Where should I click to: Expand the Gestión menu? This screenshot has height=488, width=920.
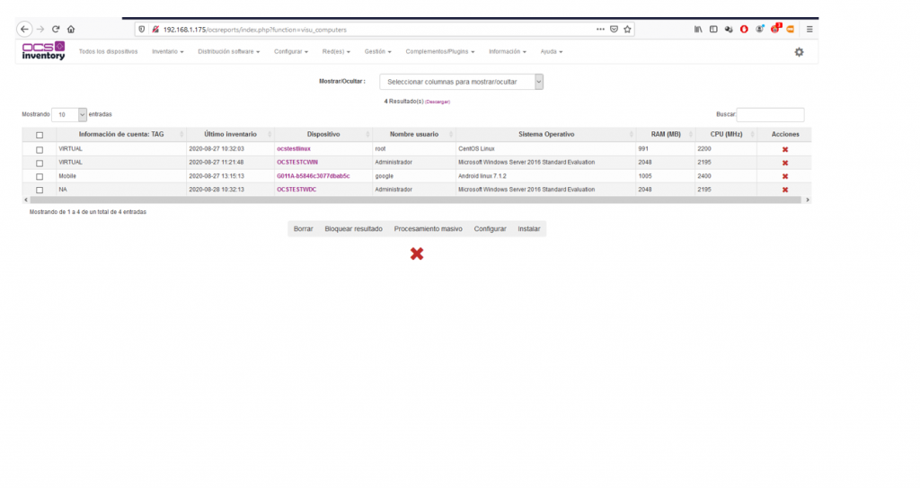point(377,52)
